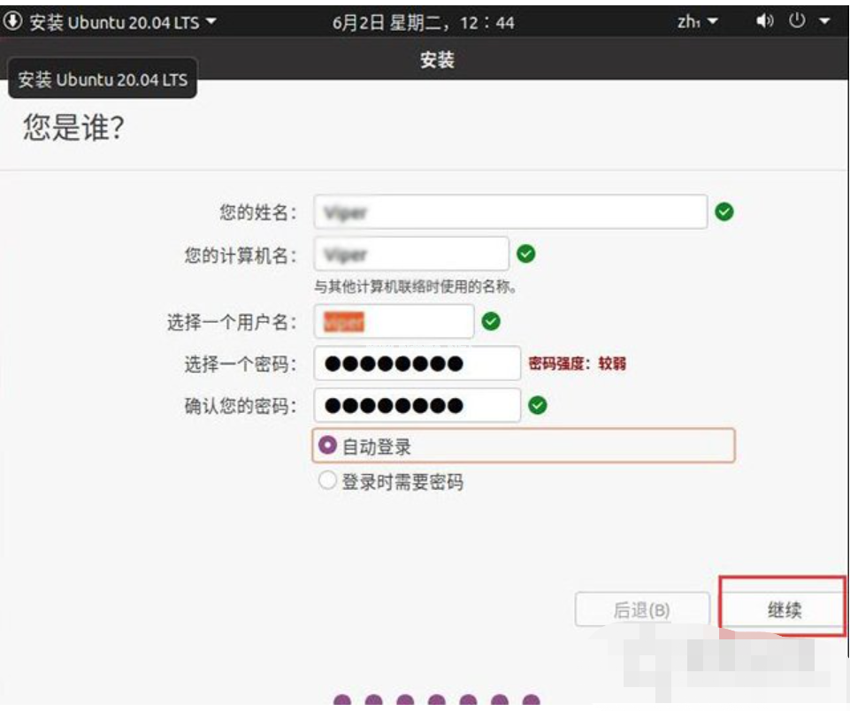Click the volume speaker icon
The height and width of the screenshot is (711, 850).
point(764,21)
